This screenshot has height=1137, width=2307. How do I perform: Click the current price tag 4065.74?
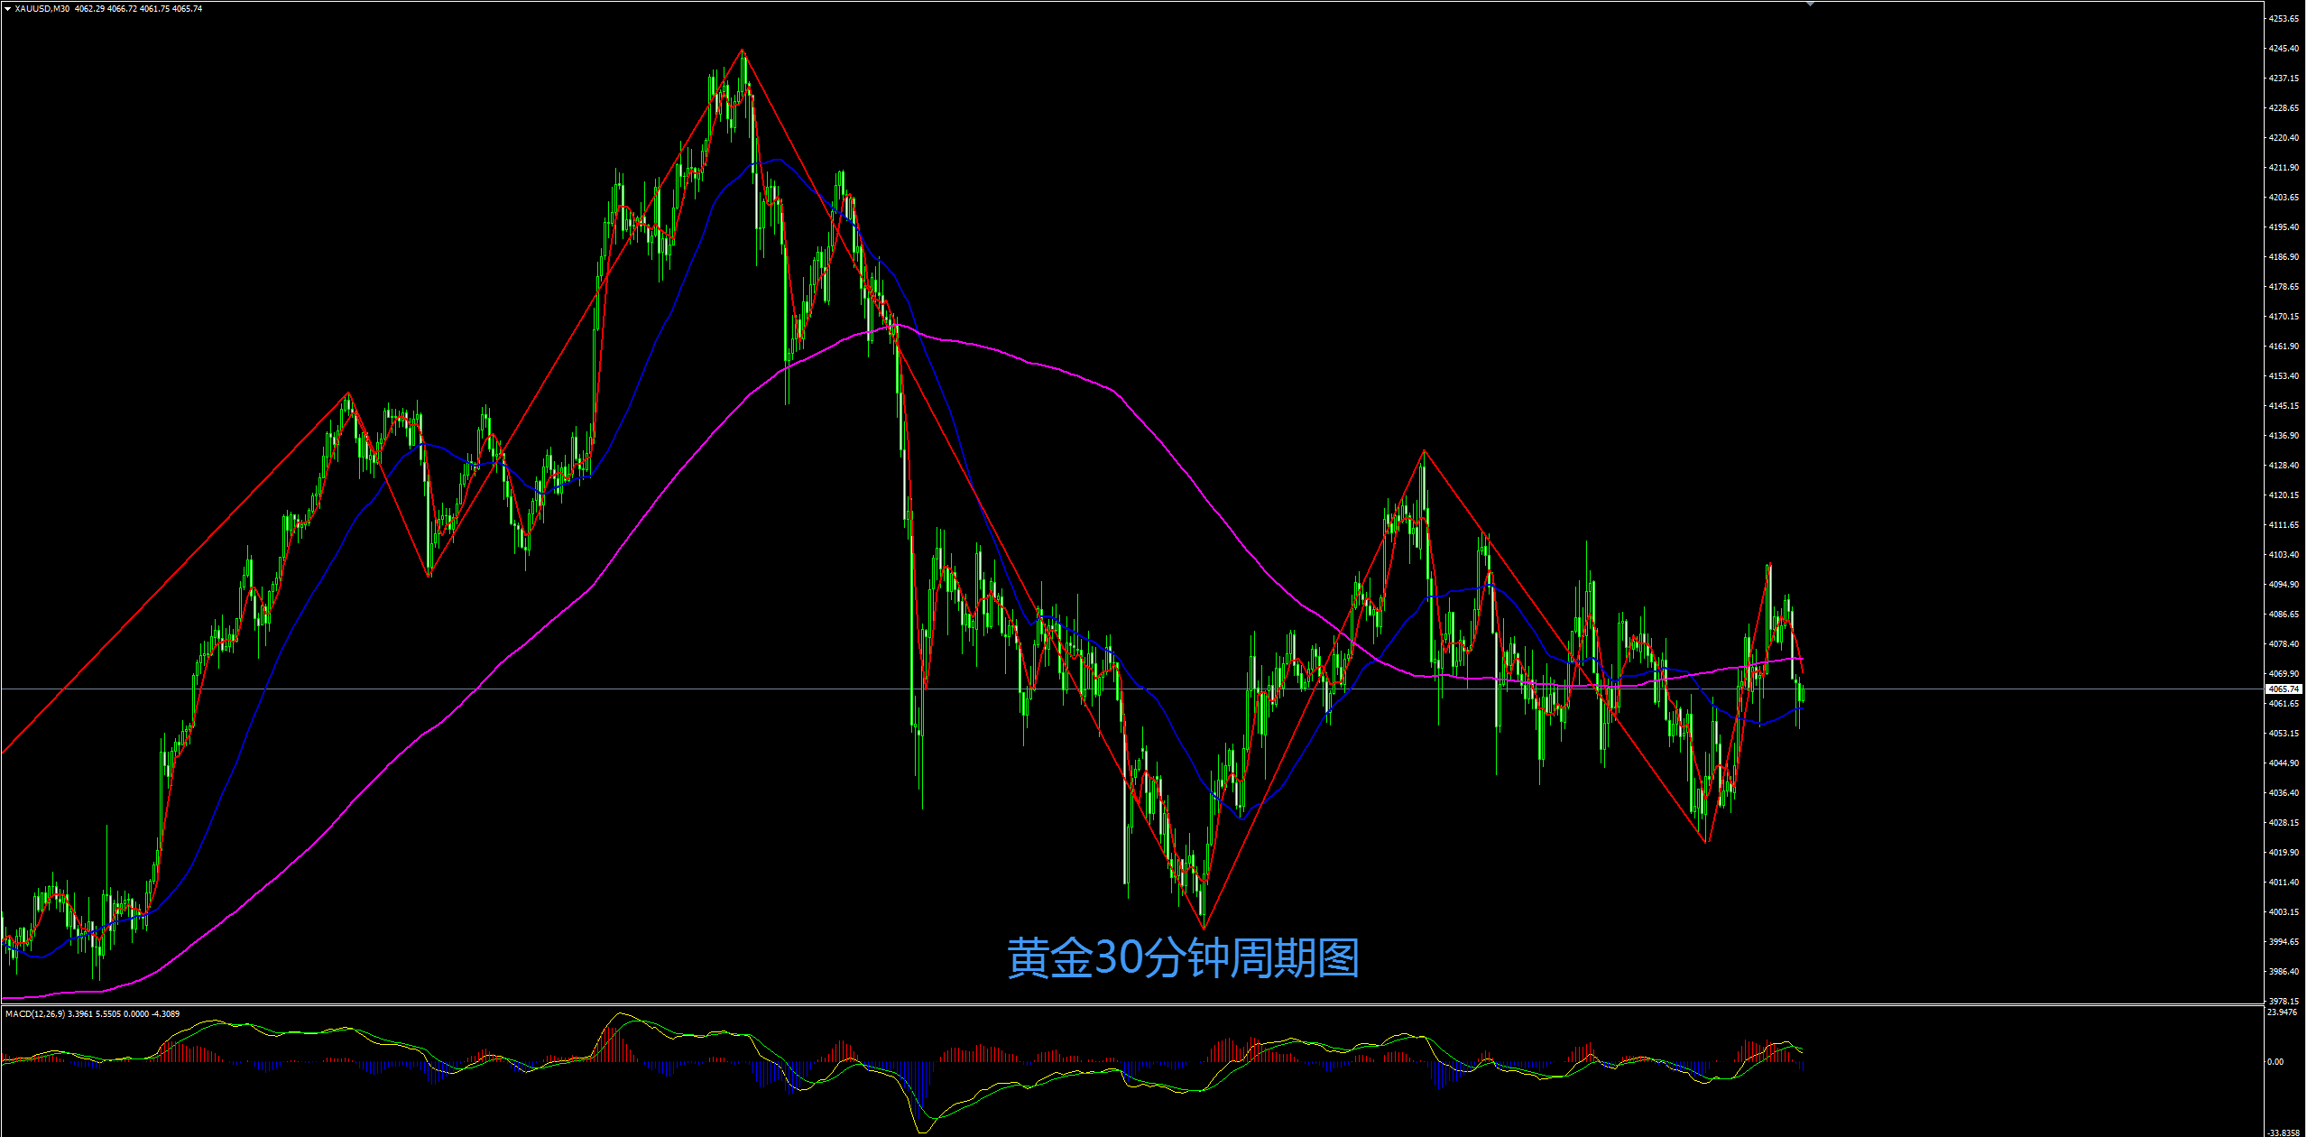tap(2284, 689)
